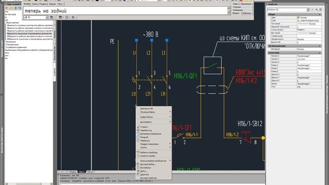Expand Группа submenu

click(154, 147)
